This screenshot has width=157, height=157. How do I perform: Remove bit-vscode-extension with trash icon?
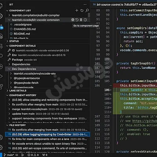pyautogui.click(x=81, y=20)
